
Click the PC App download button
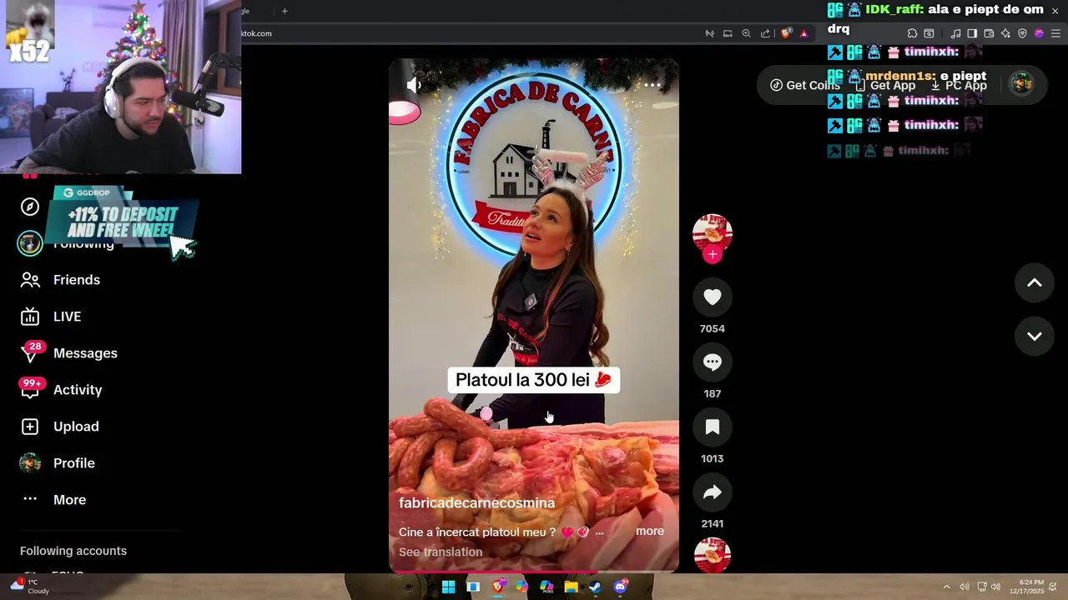958,85
